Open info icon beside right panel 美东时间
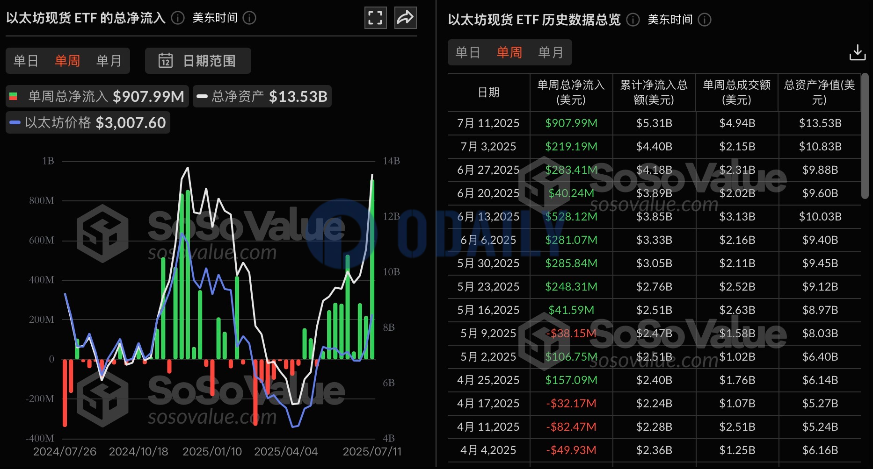The height and width of the screenshot is (469, 873). coord(705,20)
